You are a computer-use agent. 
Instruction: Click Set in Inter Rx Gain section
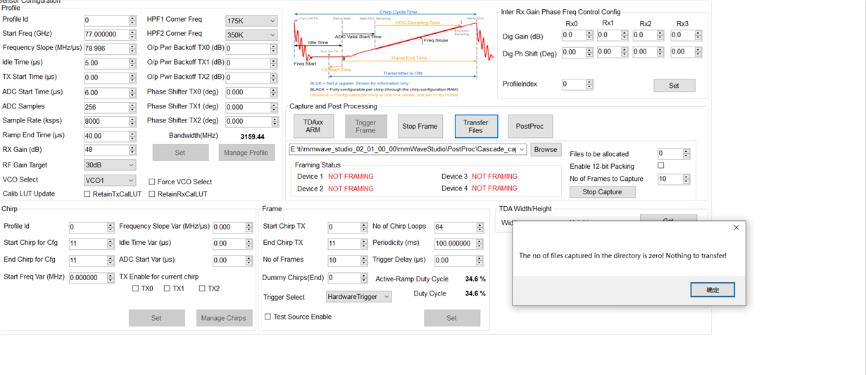(674, 85)
